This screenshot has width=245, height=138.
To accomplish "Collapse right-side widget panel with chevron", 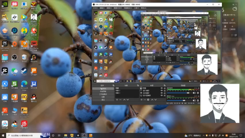I will [236, 5].
